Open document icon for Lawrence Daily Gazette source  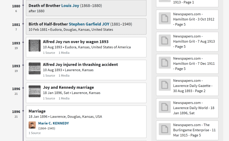point(165,85)
